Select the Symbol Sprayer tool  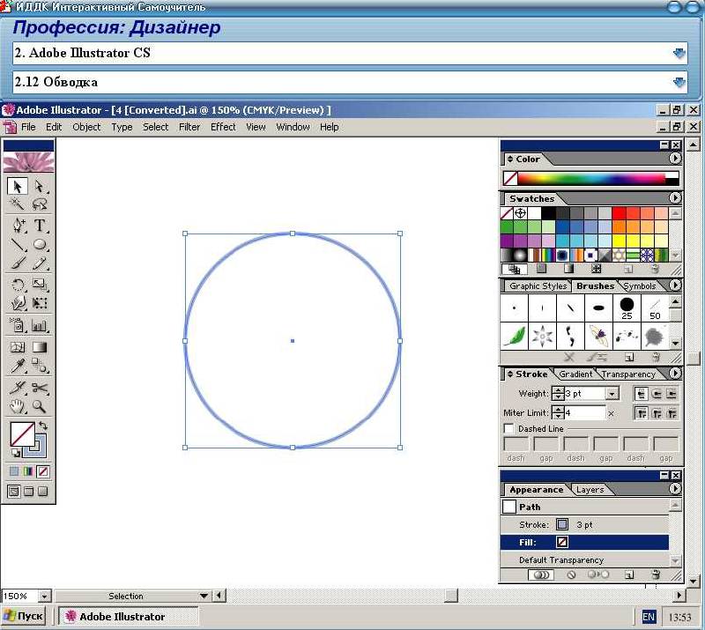coord(18,324)
